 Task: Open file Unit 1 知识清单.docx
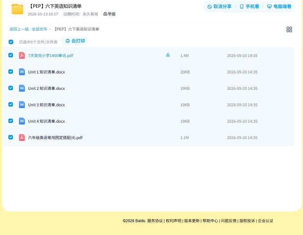pyautogui.click(x=46, y=72)
